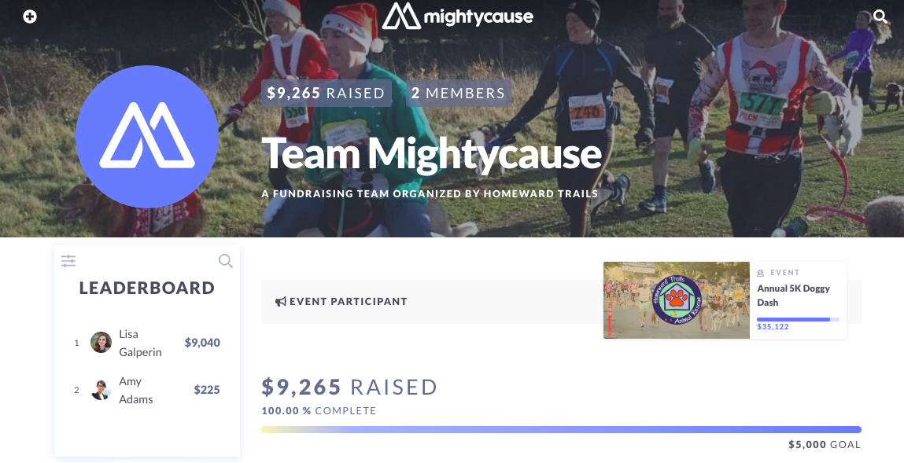This screenshot has height=463, width=904.
Task: Click the event's $35,122 progress bar
Action: [798, 319]
